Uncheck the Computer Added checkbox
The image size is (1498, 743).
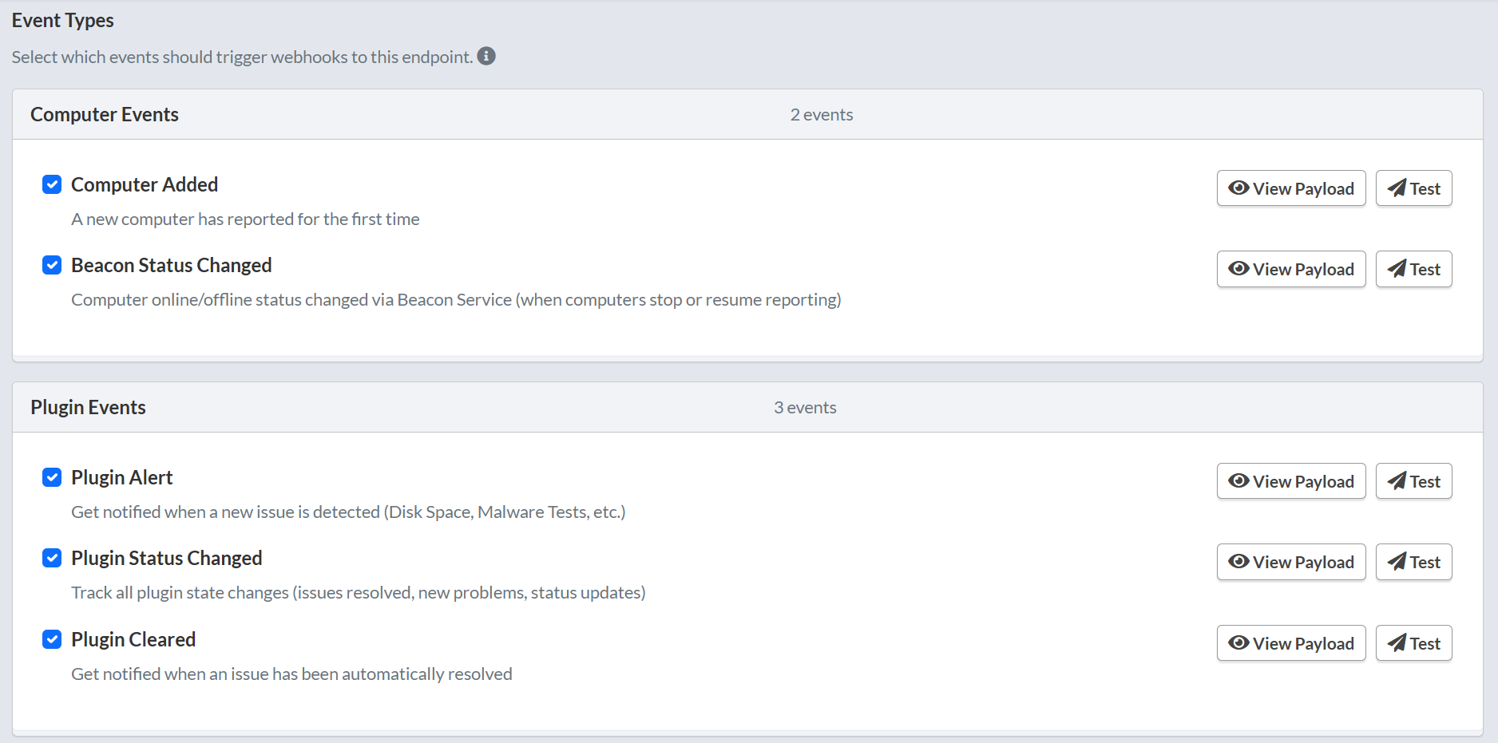(52, 185)
